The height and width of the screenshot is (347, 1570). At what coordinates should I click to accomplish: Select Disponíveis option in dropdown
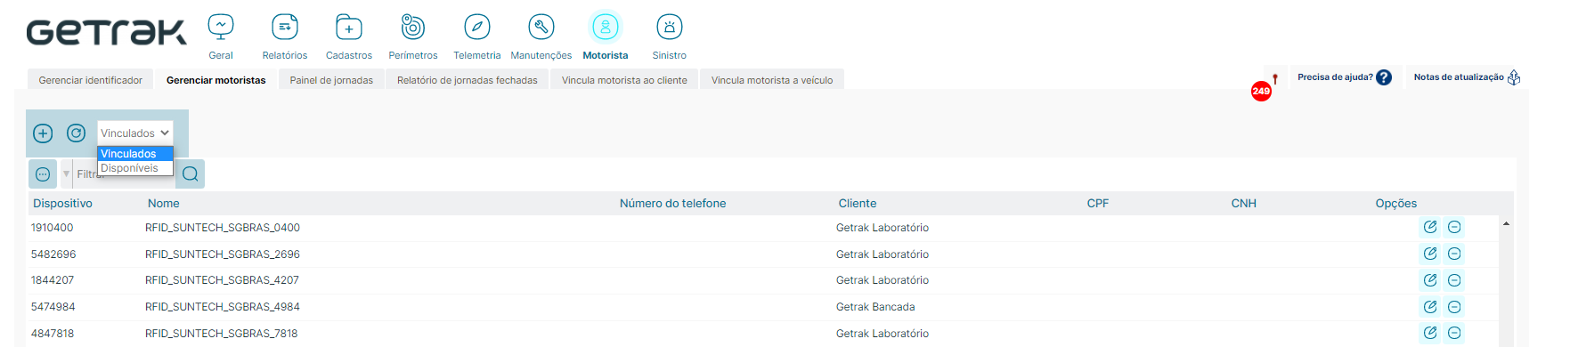tap(134, 168)
